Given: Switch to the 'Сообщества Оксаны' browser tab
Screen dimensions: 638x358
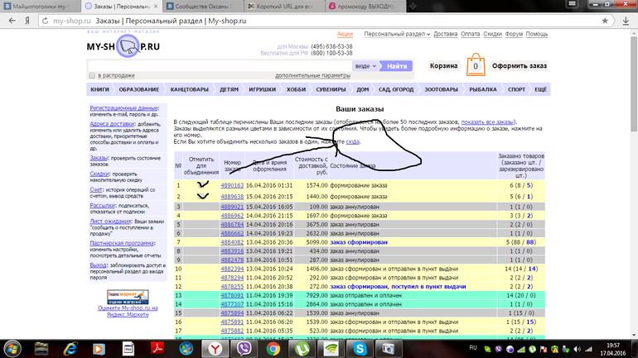Looking at the screenshot, I should coord(201,5).
